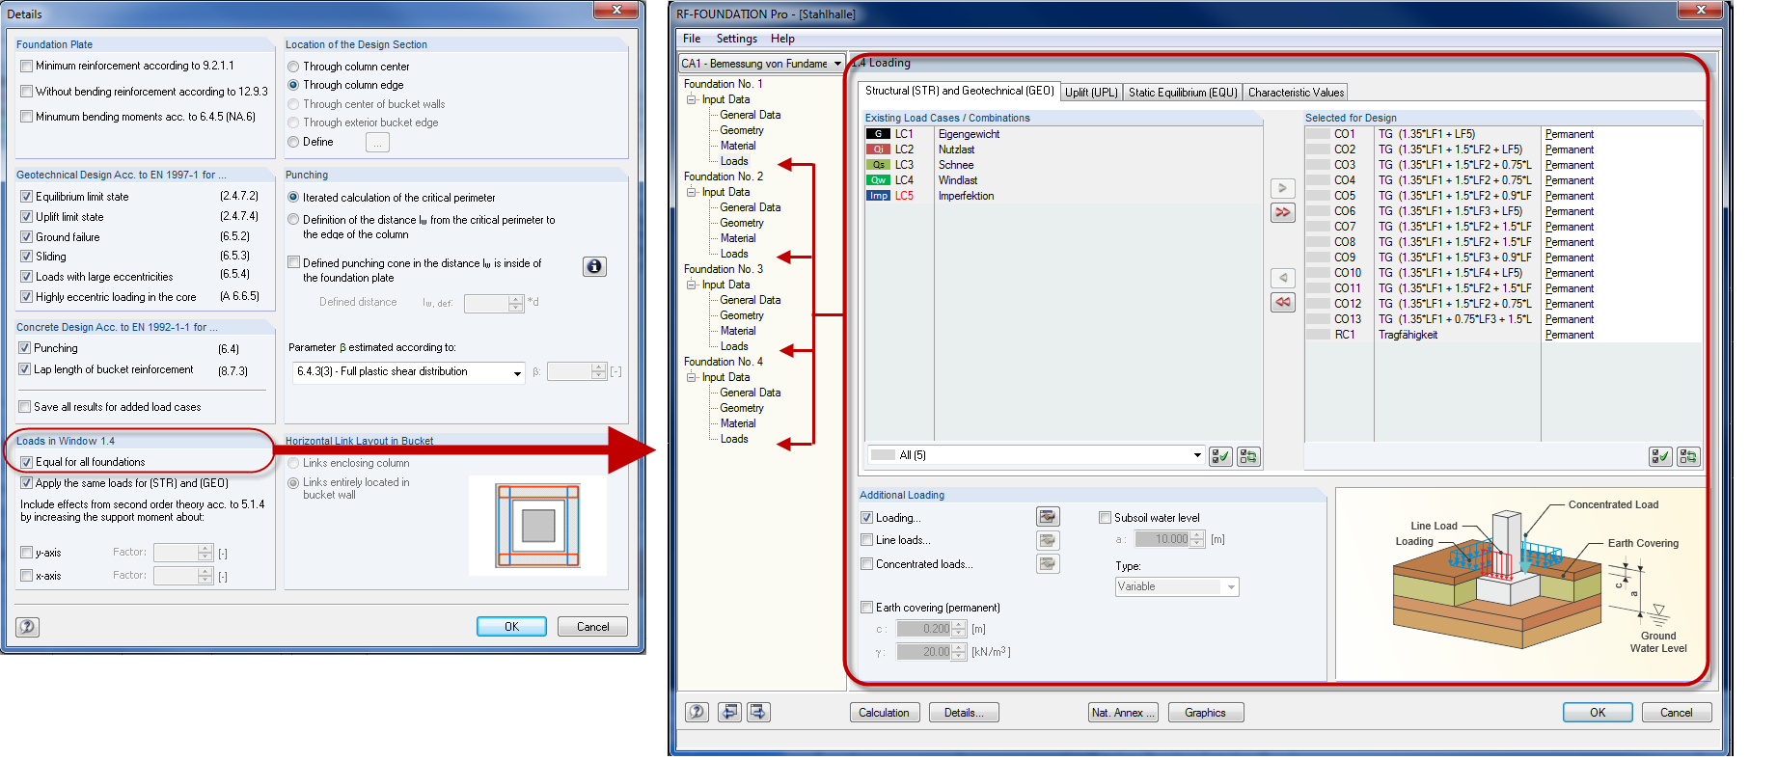Click the Calculation button
The image size is (1777, 760).
[x=884, y=713]
